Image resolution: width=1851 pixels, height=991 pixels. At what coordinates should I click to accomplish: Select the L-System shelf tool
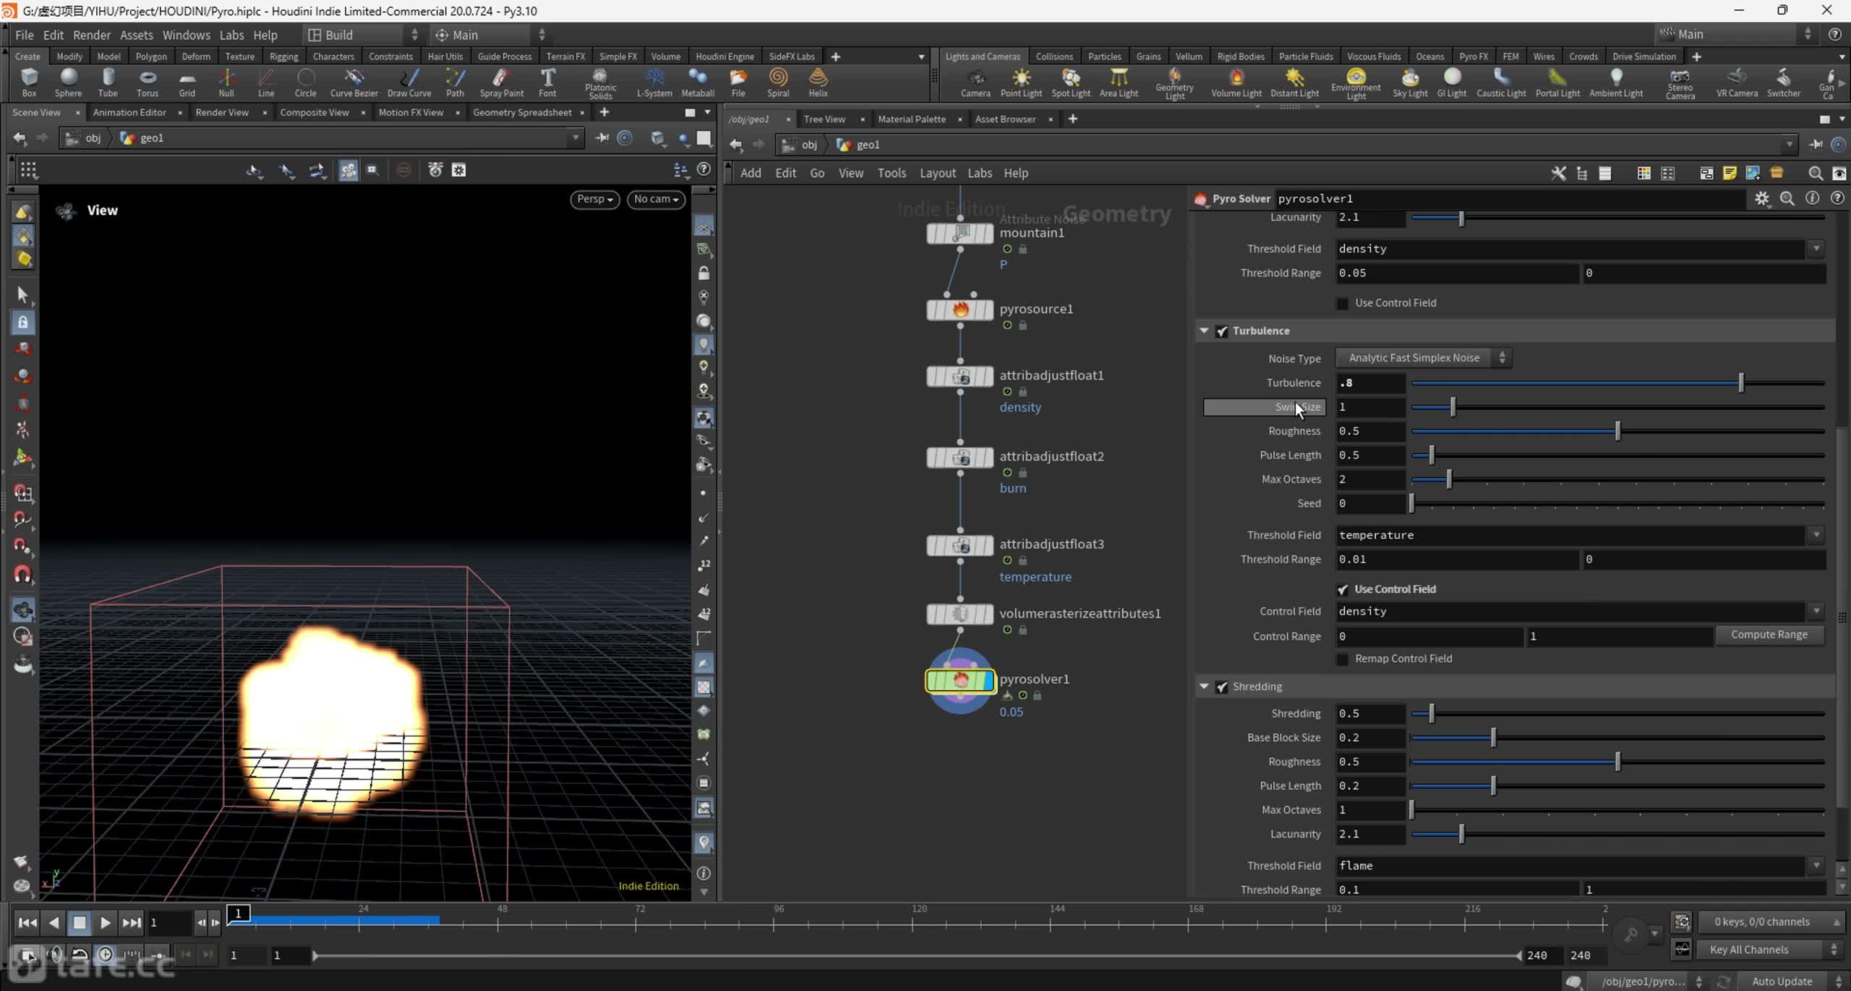coord(654,82)
